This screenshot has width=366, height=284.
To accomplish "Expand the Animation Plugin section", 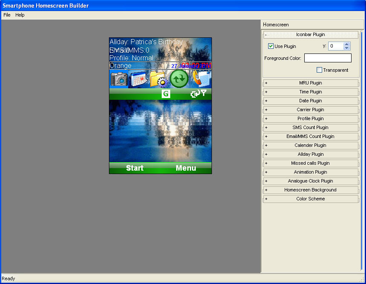I will click(310, 172).
